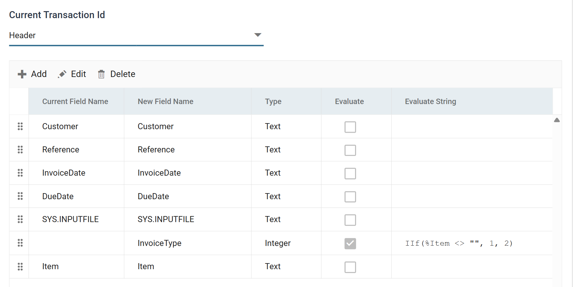Click the drag handle for DueDate row
Screen dimensions: 581x287
pos(20,196)
